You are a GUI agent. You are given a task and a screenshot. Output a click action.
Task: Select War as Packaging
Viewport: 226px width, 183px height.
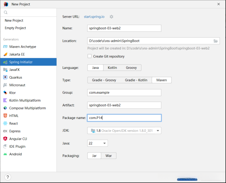click(108, 156)
